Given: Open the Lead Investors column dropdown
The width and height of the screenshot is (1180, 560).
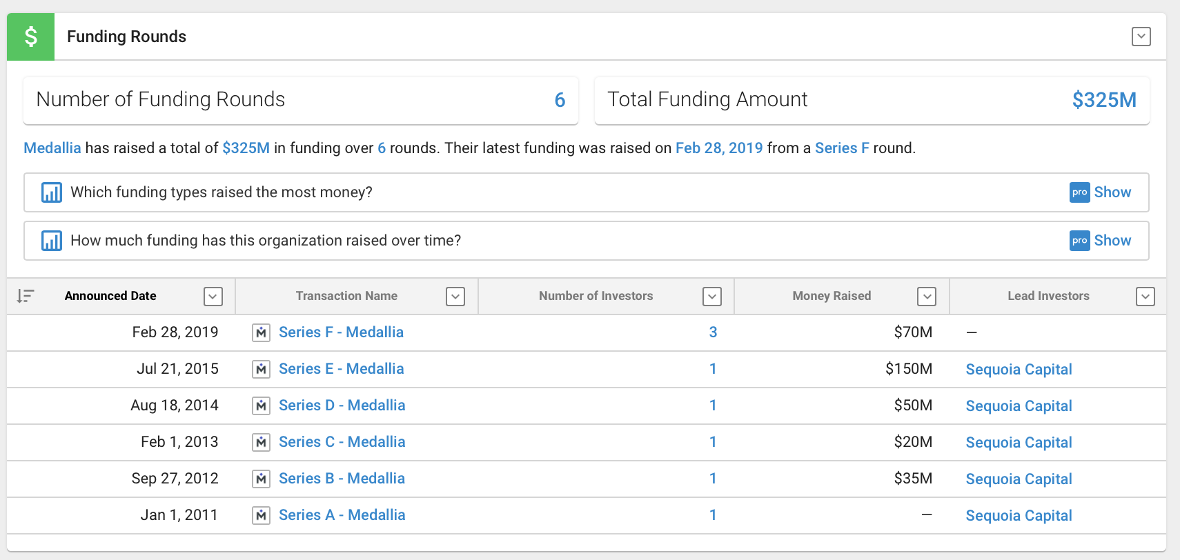Looking at the screenshot, I should click(1145, 297).
